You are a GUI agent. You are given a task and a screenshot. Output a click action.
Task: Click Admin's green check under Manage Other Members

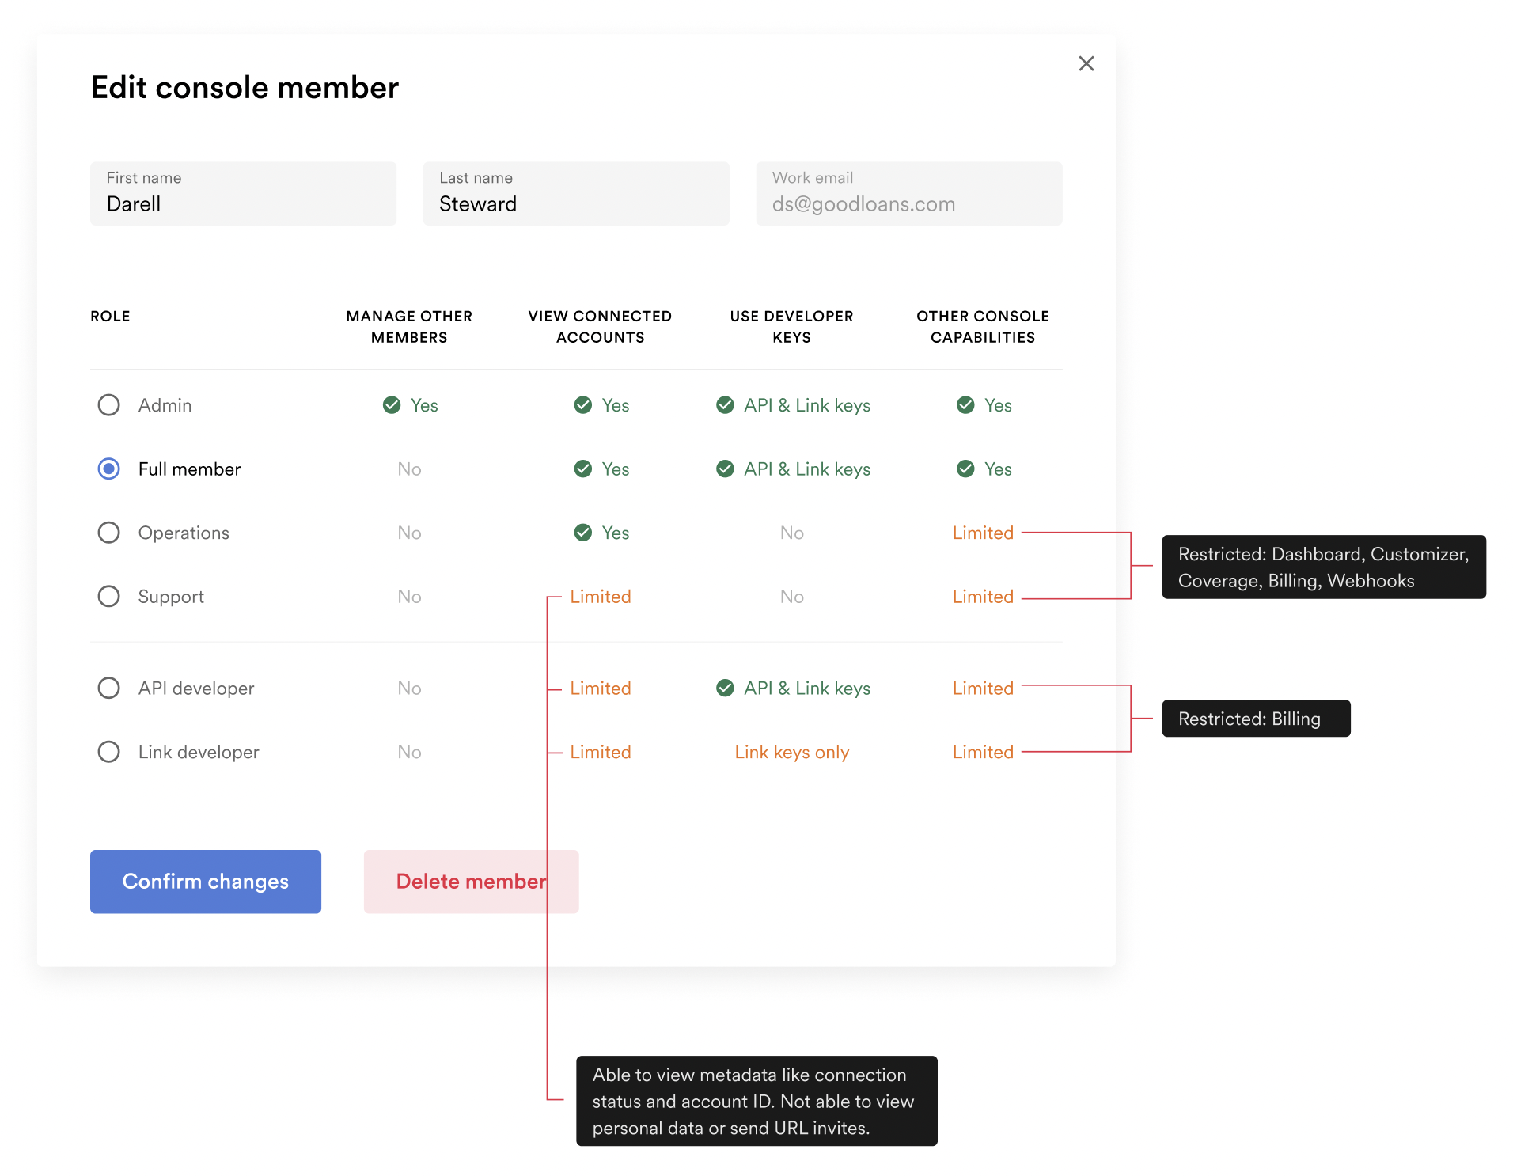coord(392,405)
